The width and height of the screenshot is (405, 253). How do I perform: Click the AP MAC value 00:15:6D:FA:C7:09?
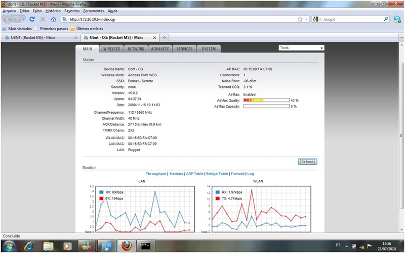pos(258,69)
